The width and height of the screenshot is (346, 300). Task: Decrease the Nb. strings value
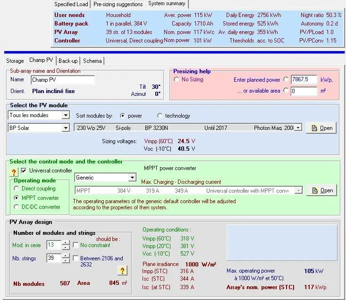(66, 260)
